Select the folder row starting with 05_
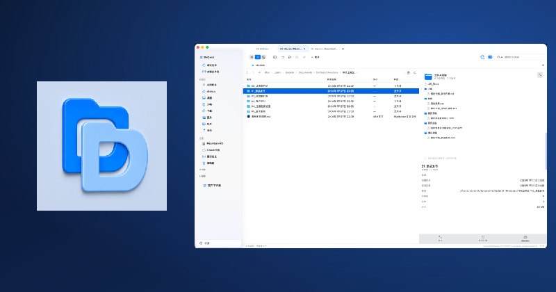 click(x=332, y=111)
